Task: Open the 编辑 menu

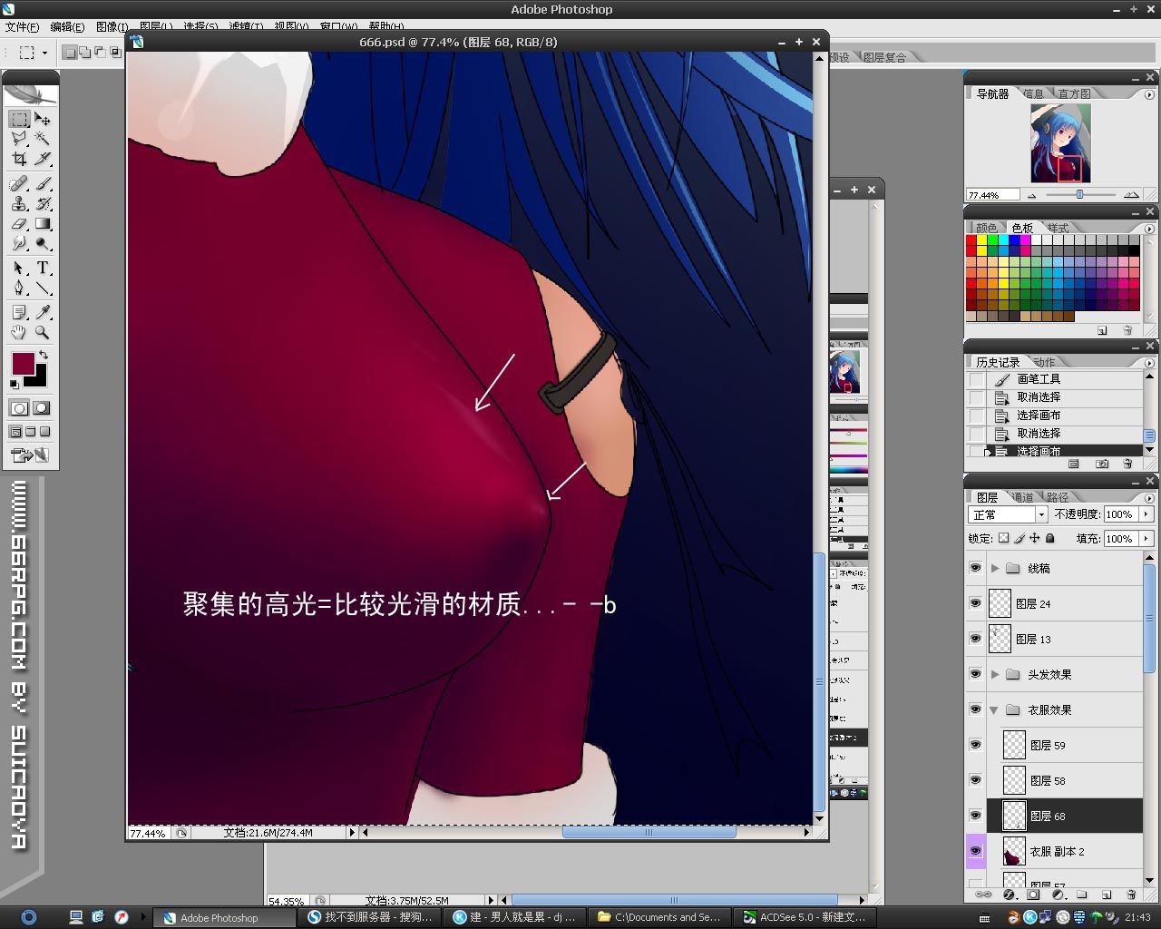Action: point(67,27)
